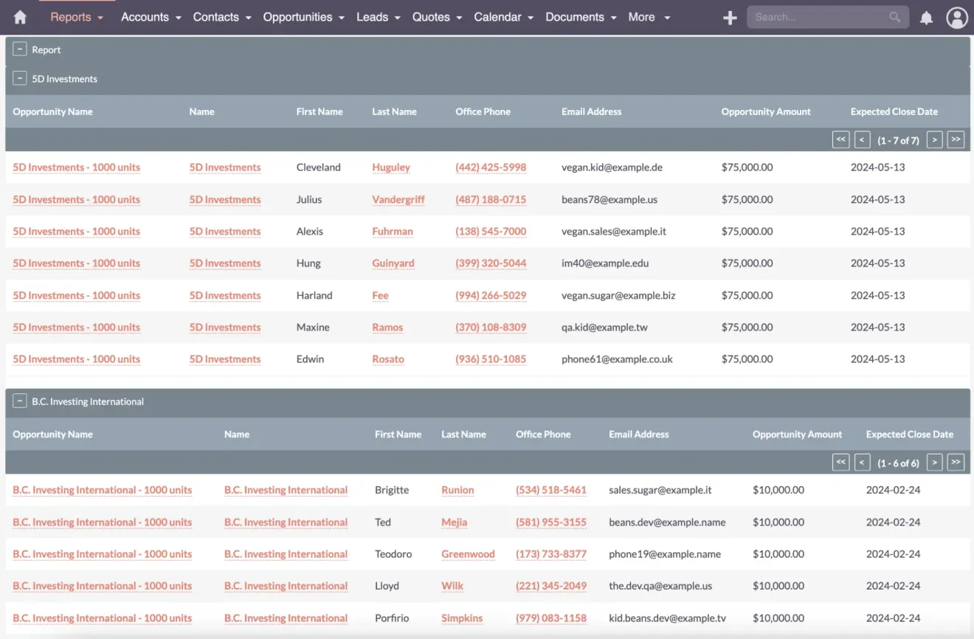The height and width of the screenshot is (639, 974).
Task: Open contact Cleveland Huguley's record
Action: [x=391, y=167]
